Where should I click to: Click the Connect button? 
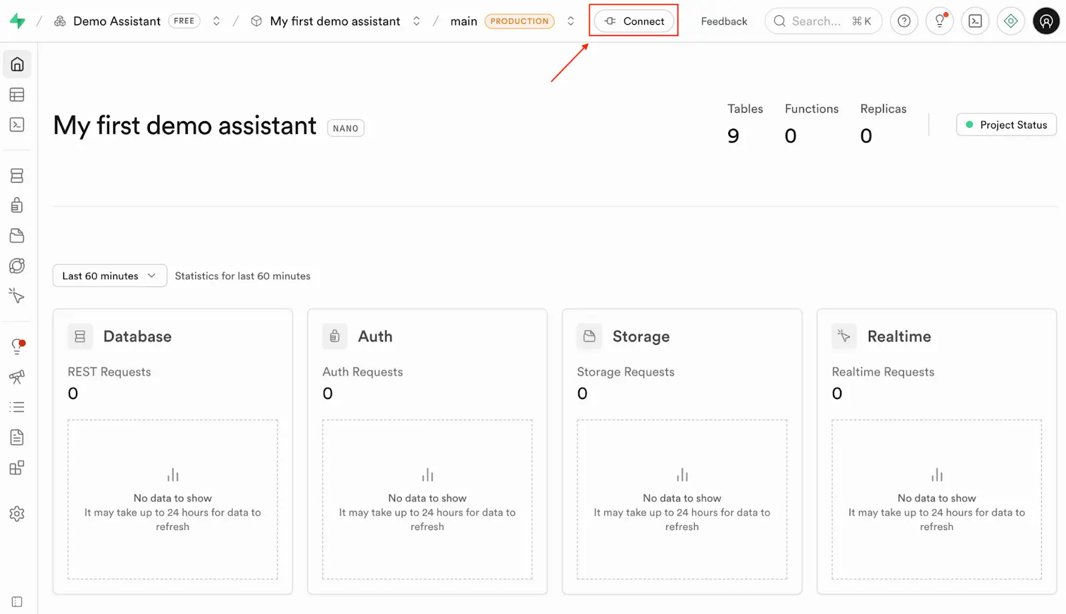634,21
